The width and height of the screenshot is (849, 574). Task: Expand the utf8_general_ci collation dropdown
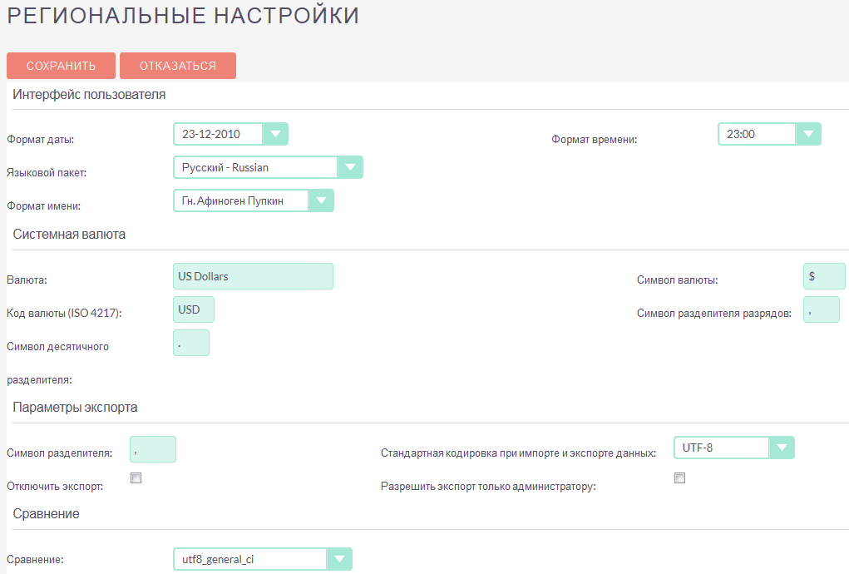point(339,558)
